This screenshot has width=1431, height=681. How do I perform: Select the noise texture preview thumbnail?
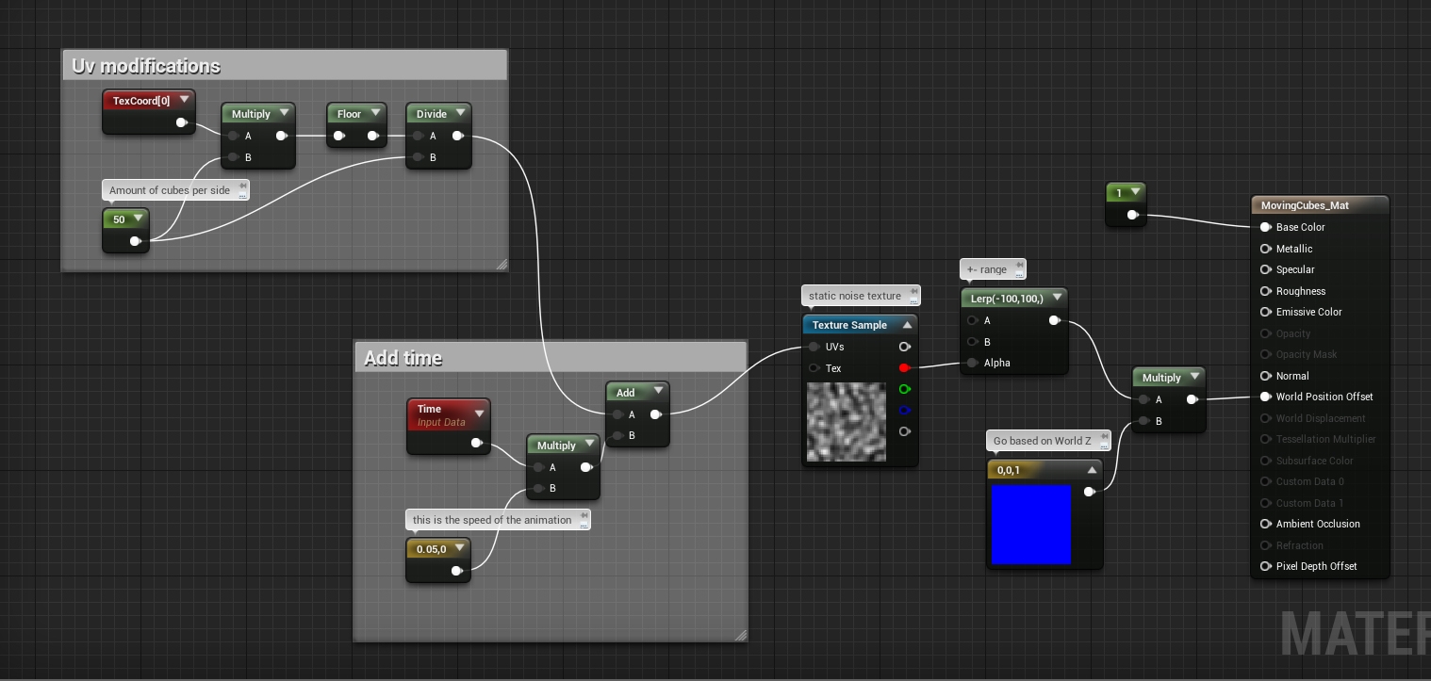click(847, 421)
